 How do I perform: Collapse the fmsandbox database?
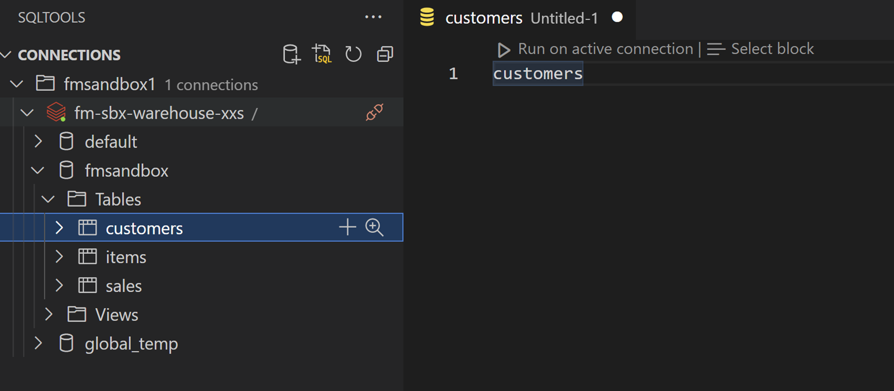[38, 171]
